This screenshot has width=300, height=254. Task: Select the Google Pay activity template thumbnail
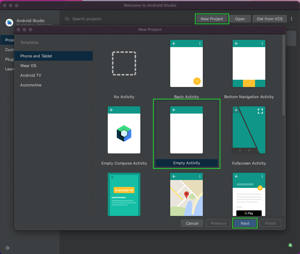coord(249,194)
